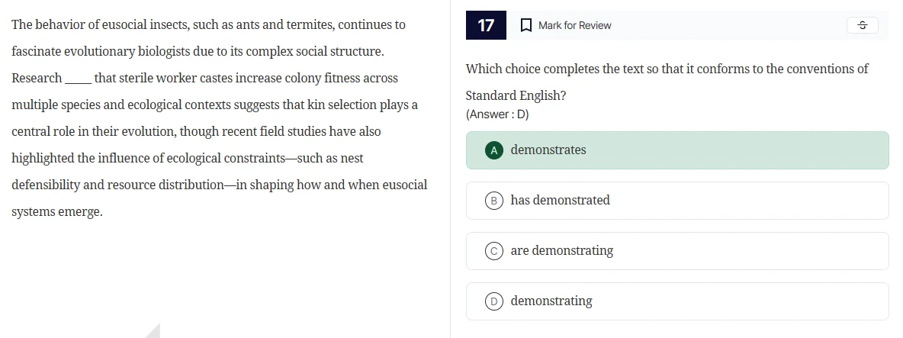Click "Standard English?" in the question
The height and width of the screenshot is (338, 903).
[516, 95]
